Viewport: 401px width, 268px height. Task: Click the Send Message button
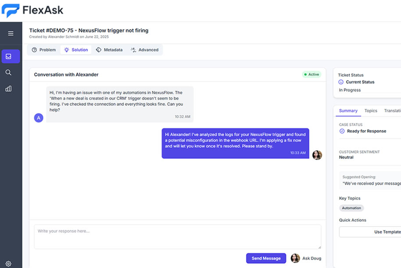coord(266,258)
